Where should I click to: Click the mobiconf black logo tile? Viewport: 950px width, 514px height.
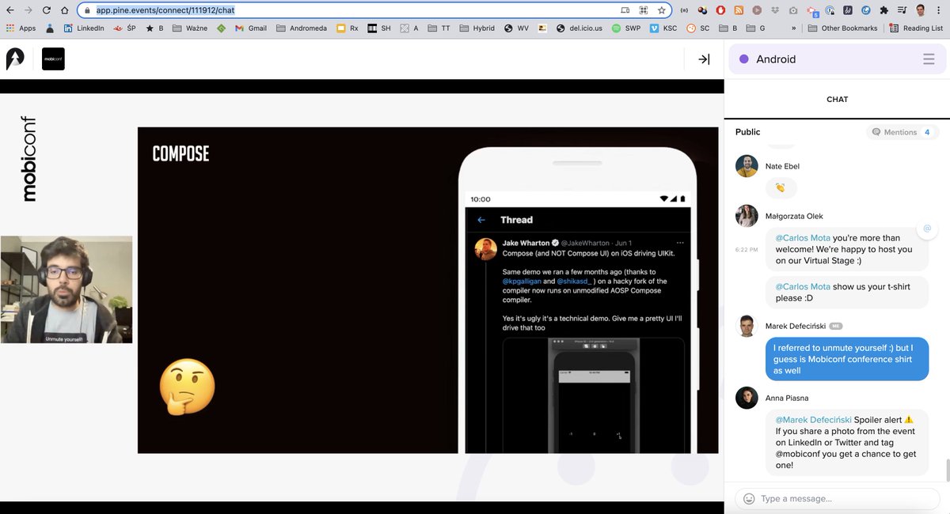[x=53, y=59]
